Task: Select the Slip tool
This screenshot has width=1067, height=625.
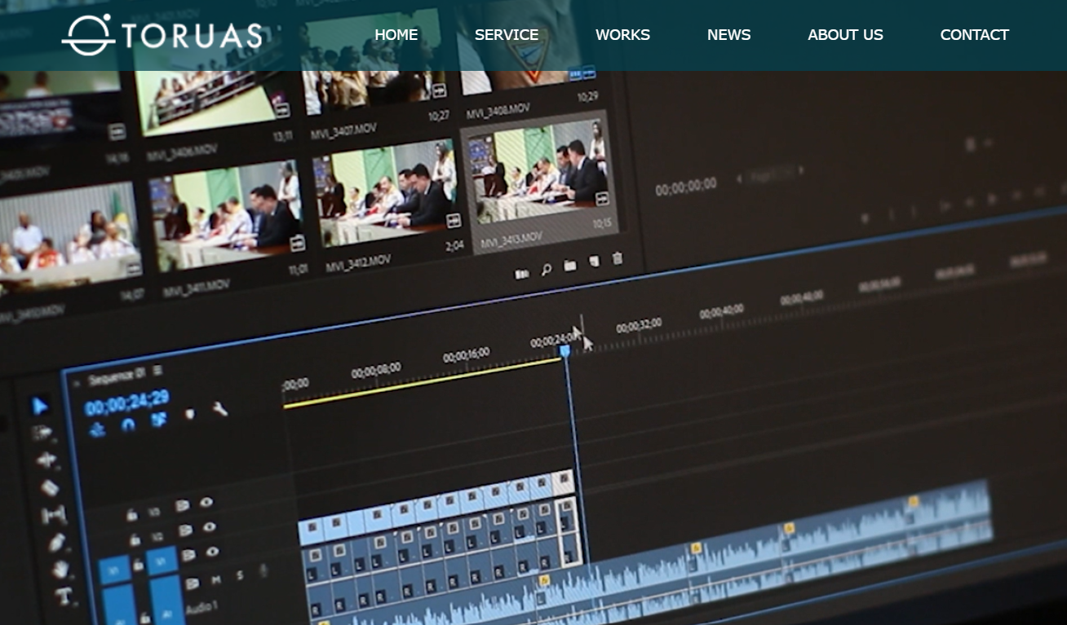Action: 53,514
